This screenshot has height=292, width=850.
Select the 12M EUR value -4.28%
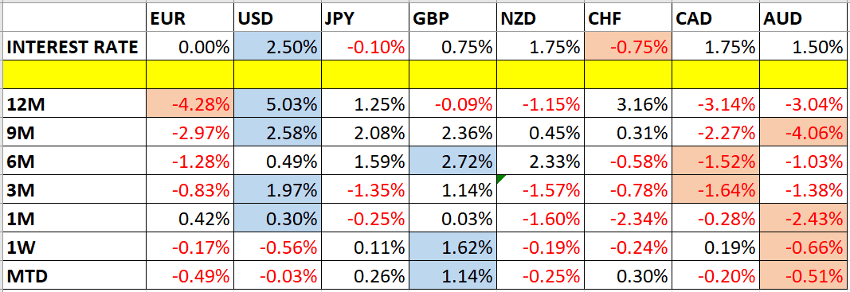[190, 103]
